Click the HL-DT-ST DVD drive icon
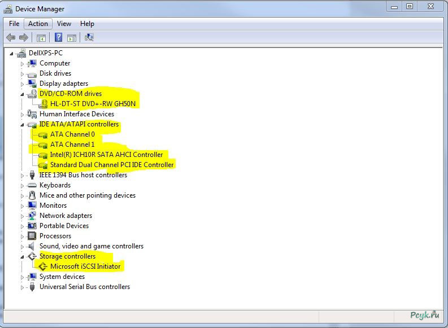448x328 pixels. [43, 104]
